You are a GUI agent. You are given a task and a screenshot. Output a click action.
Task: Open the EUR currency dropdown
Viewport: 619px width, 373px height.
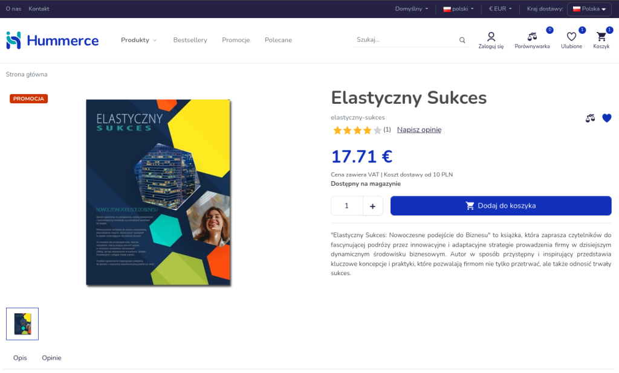point(500,9)
